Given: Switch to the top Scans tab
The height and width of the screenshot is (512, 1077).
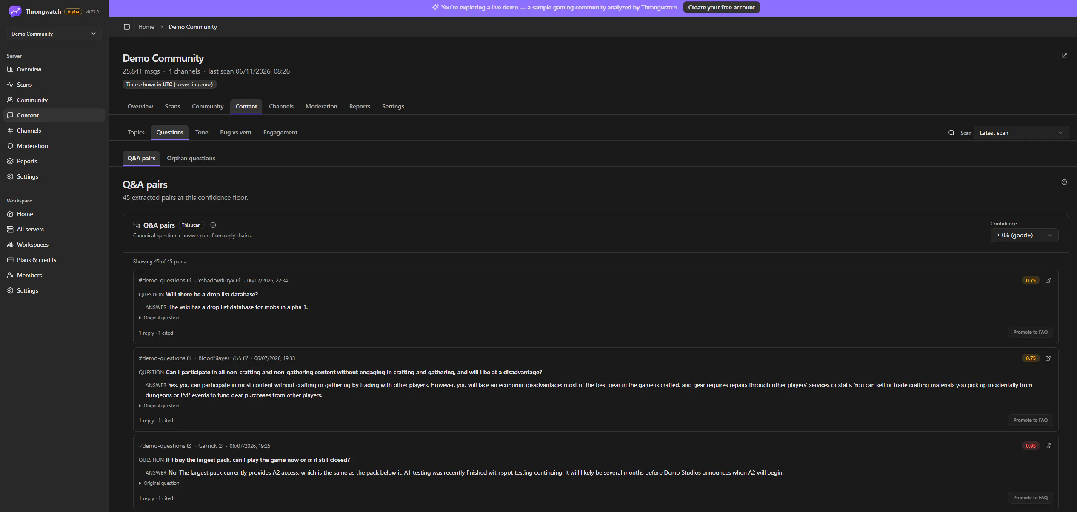Looking at the screenshot, I should [172, 106].
